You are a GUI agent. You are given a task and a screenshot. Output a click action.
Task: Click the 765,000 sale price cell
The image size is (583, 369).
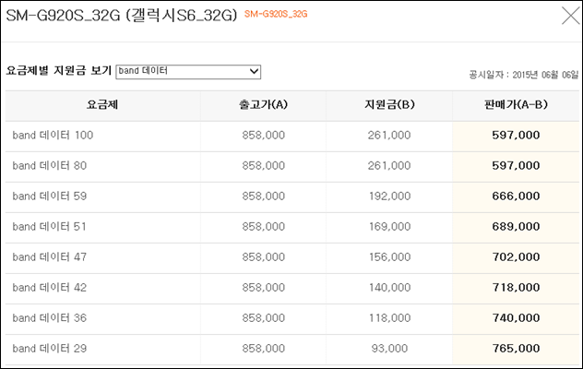(516, 349)
